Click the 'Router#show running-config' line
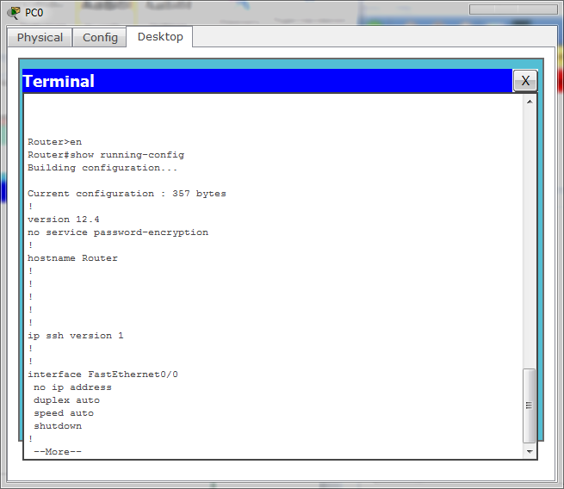This screenshot has width=564, height=489. (106, 155)
